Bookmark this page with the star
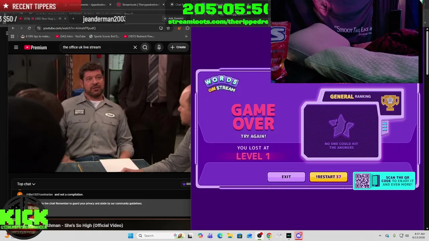The height and width of the screenshot is (241, 429). [x=168, y=28]
